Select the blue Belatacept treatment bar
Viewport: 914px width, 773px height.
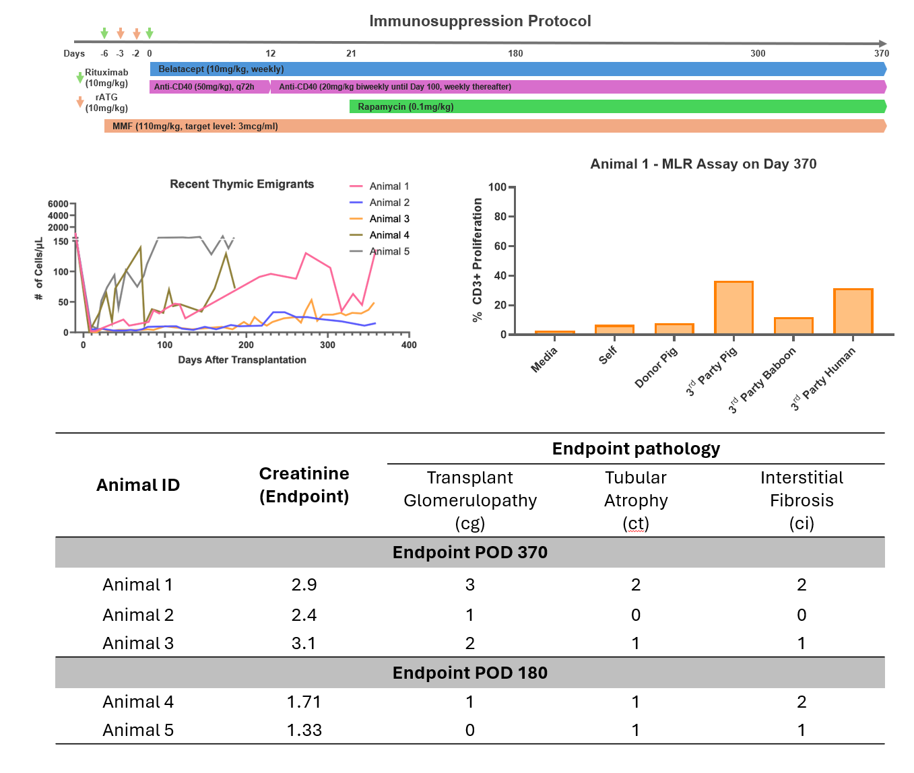pyautogui.click(x=517, y=69)
